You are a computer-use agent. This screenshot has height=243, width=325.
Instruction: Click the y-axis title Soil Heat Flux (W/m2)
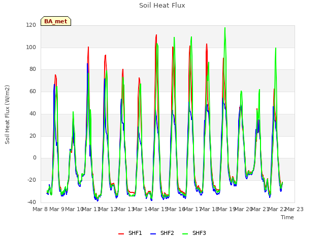(x=7, y=114)
